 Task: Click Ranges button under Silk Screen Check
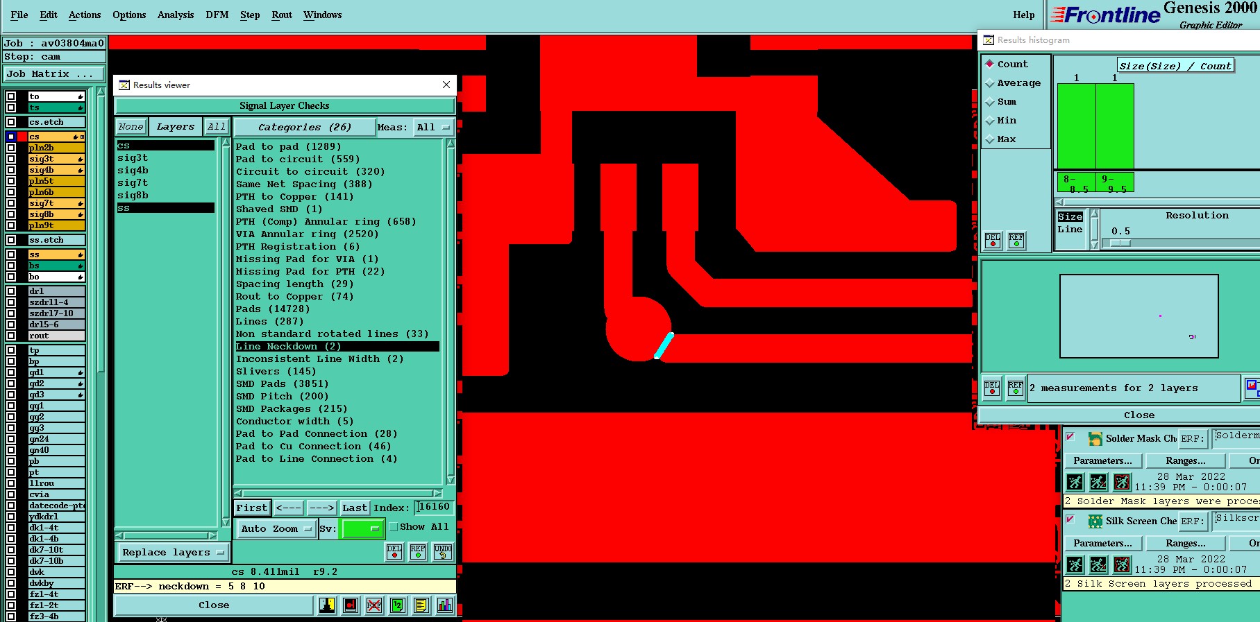[1186, 543]
